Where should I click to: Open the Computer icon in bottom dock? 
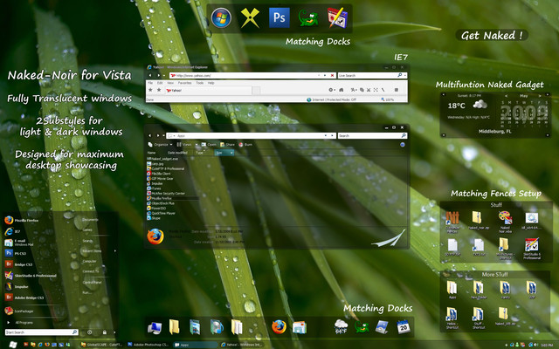tap(154, 327)
